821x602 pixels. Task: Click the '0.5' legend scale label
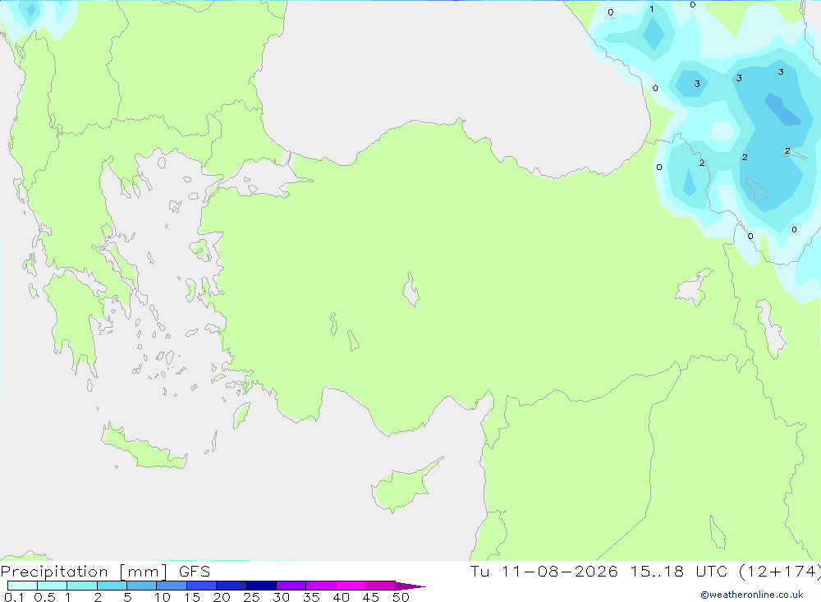[44, 597]
